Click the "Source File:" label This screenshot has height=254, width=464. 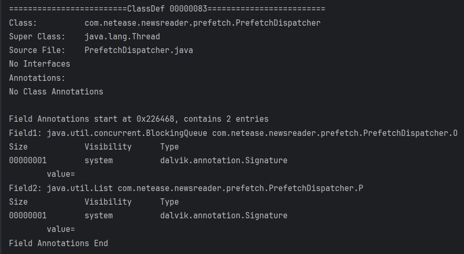(37, 50)
